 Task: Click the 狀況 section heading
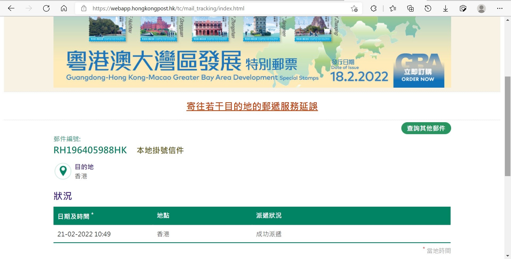[x=63, y=196]
